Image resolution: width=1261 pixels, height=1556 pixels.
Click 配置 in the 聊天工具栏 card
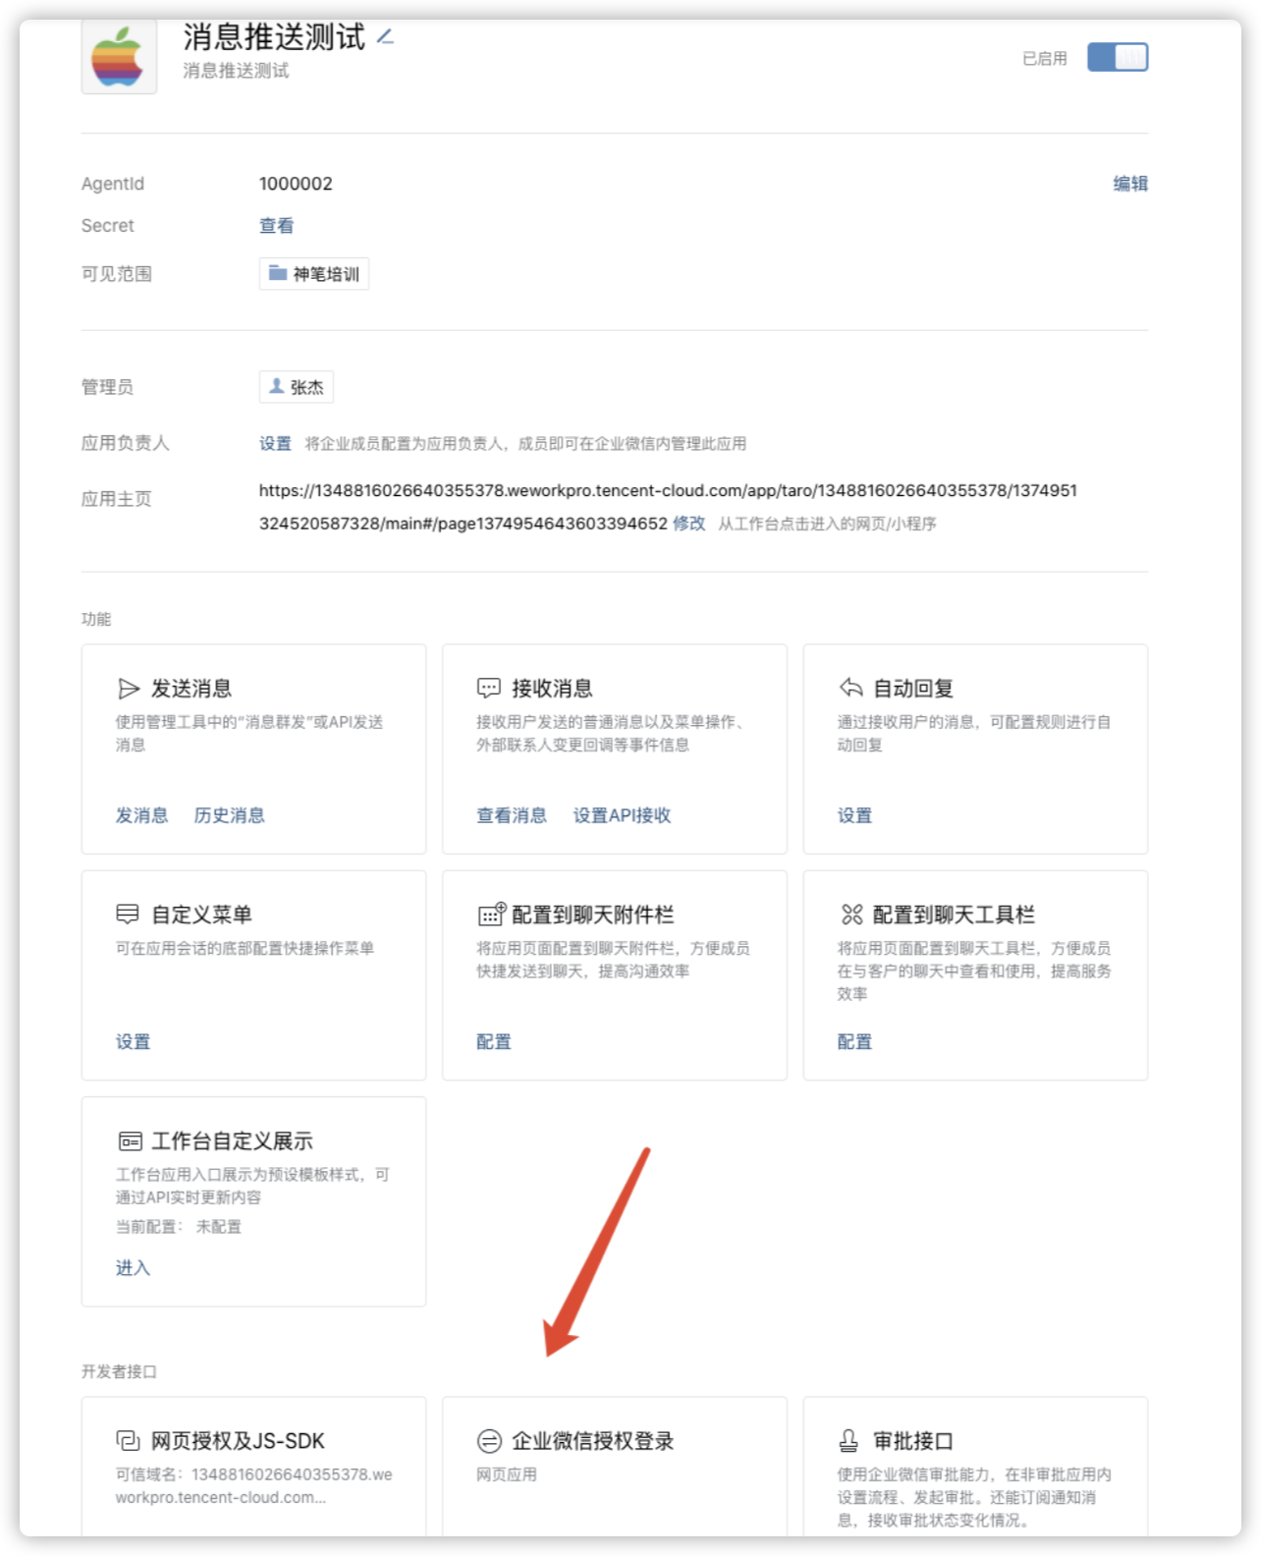854,1042
